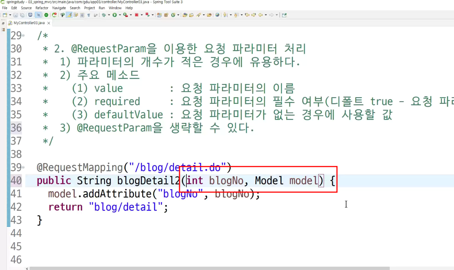Open the Debug configurations dropdown arrow
The width and height of the screenshot is (454, 270).
click(109, 15)
